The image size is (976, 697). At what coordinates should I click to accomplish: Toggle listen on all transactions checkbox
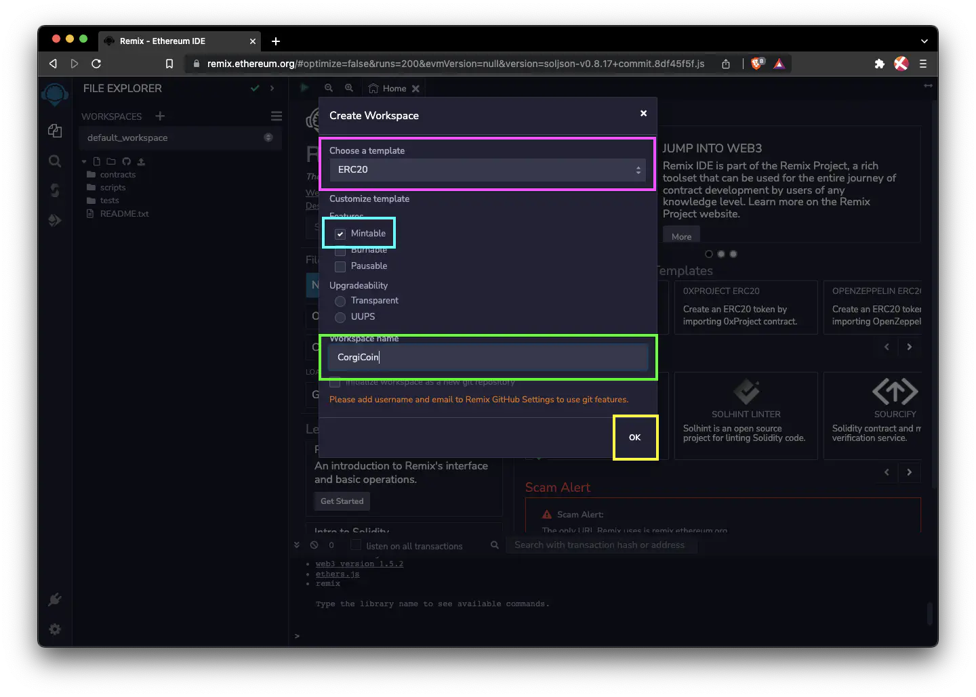click(x=356, y=545)
